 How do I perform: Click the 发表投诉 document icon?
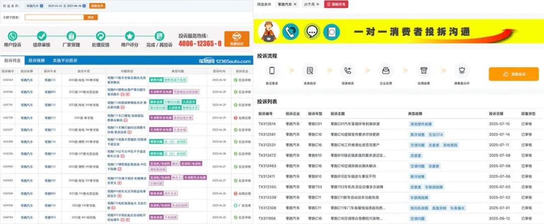point(310,70)
